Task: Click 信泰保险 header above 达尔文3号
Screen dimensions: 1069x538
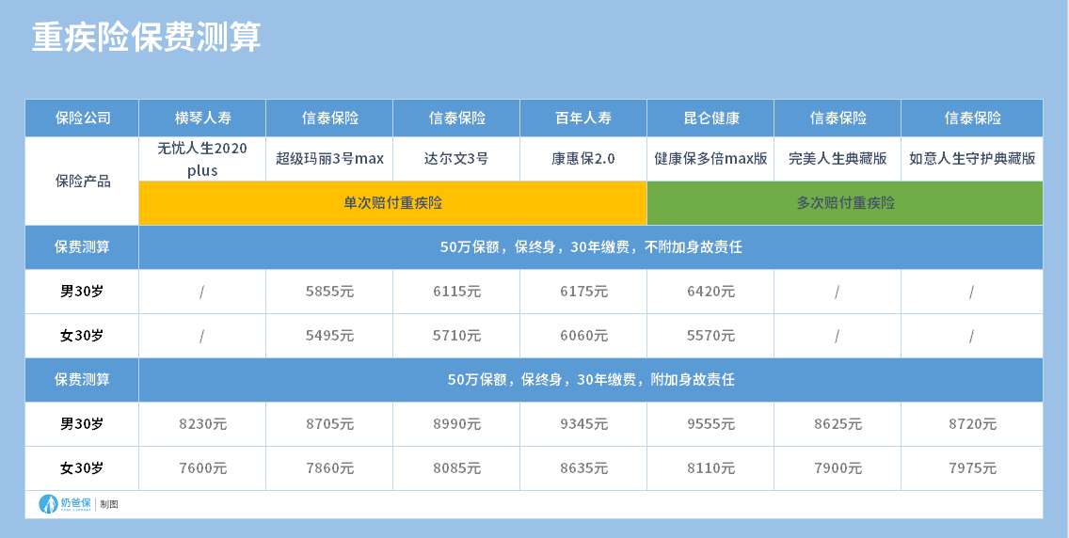Action: (456, 119)
